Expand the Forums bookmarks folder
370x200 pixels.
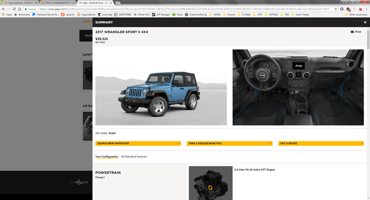[229, 15]
